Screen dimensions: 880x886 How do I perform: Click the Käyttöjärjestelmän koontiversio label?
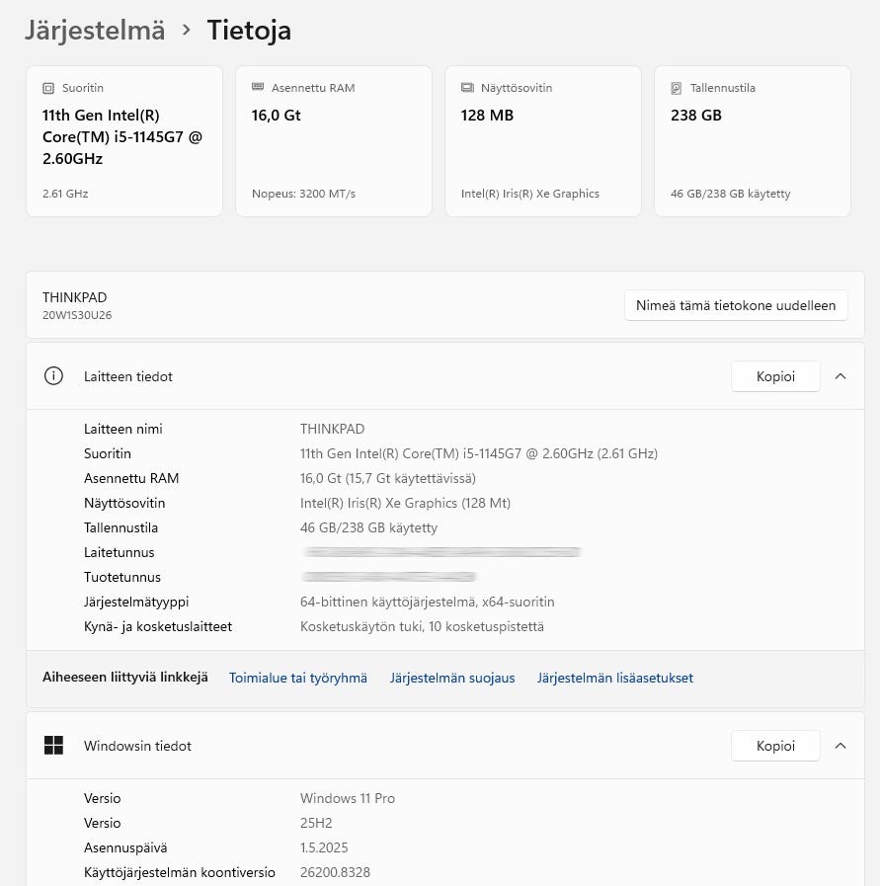[x=179, y=872]
